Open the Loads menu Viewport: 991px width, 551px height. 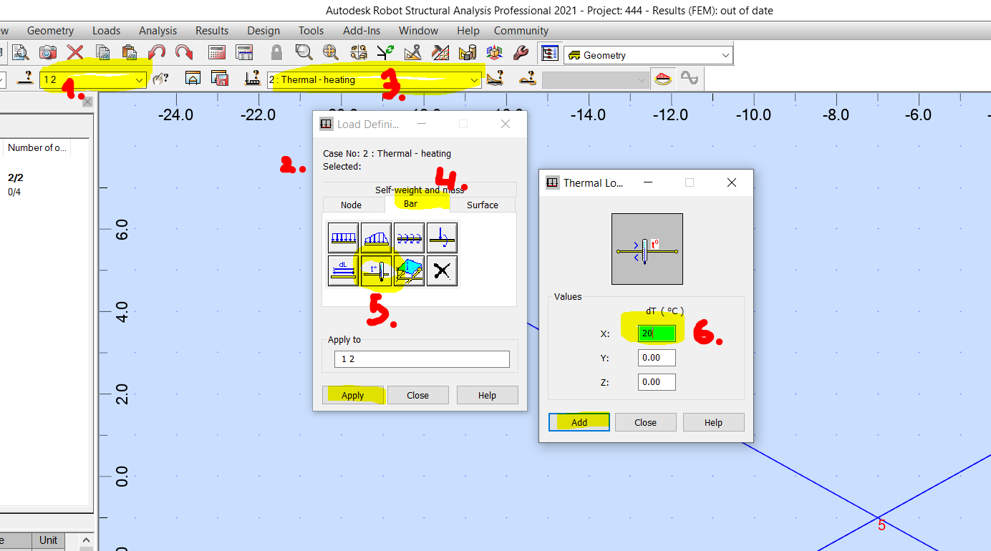coord(106,30)
